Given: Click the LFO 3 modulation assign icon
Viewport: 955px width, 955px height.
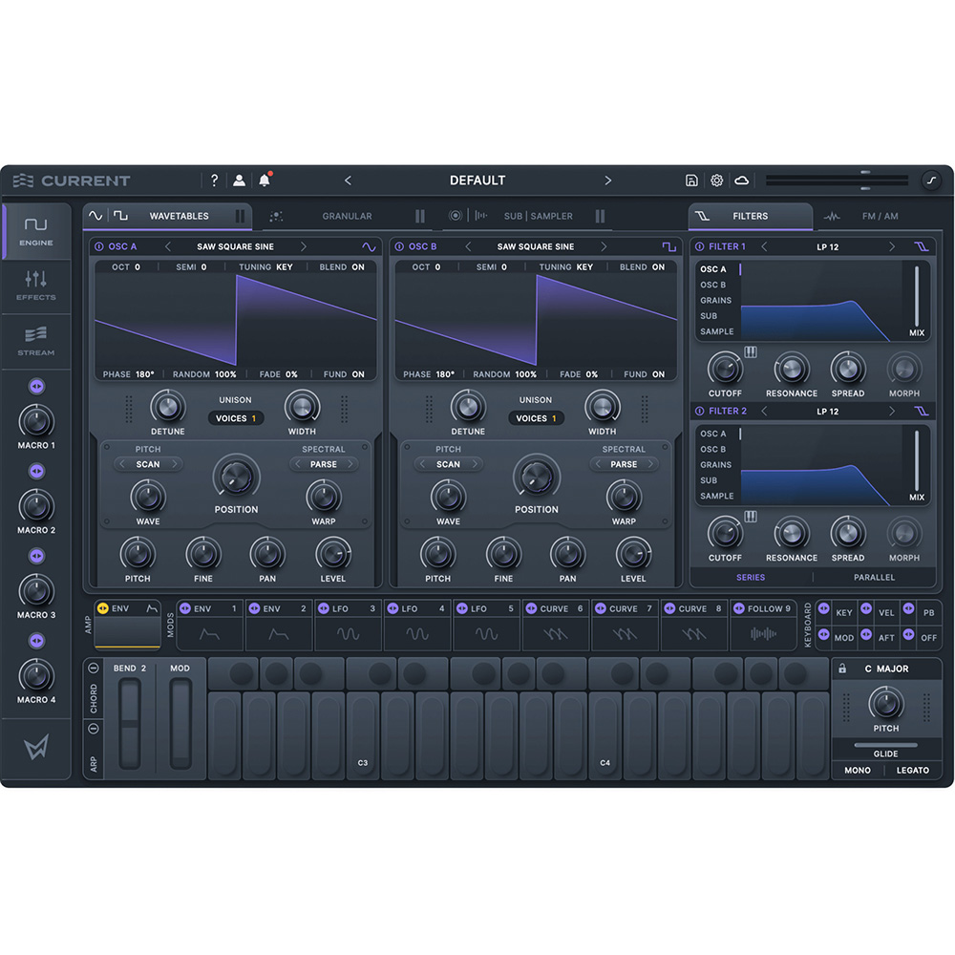Looking at the screenshot, I should (x=324, y=608).
